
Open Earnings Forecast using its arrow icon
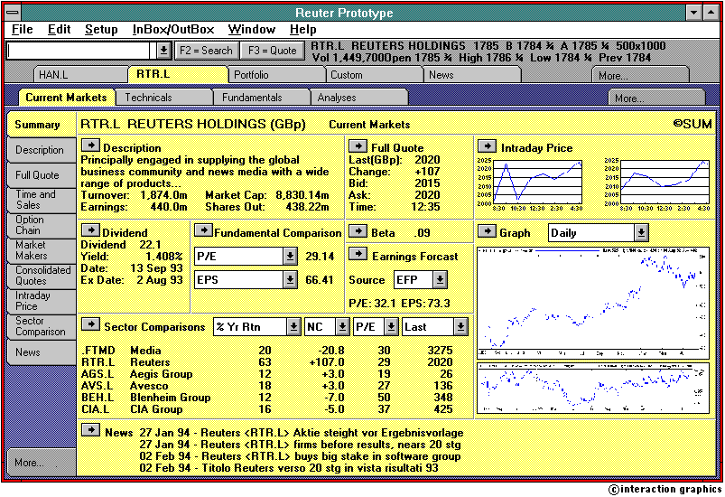coord(358,255)
